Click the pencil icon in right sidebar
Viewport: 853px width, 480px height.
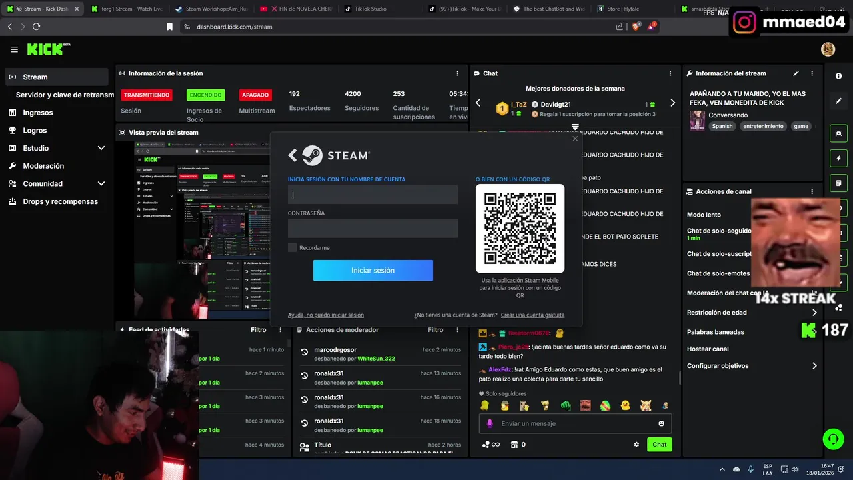click(x=838, y=101)
